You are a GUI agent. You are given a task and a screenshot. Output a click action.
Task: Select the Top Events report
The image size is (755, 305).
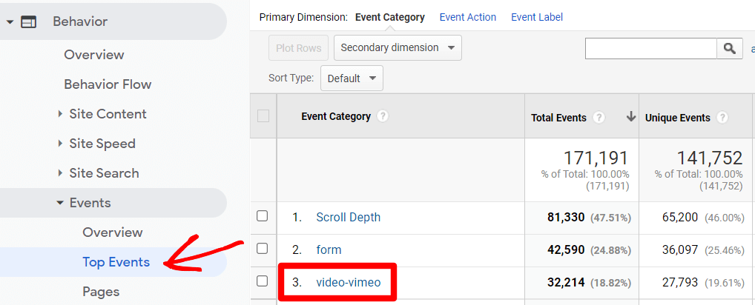[x=116, y=262]
